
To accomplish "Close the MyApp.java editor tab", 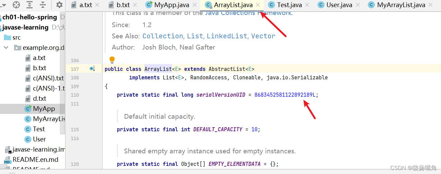I will point(195,5).
